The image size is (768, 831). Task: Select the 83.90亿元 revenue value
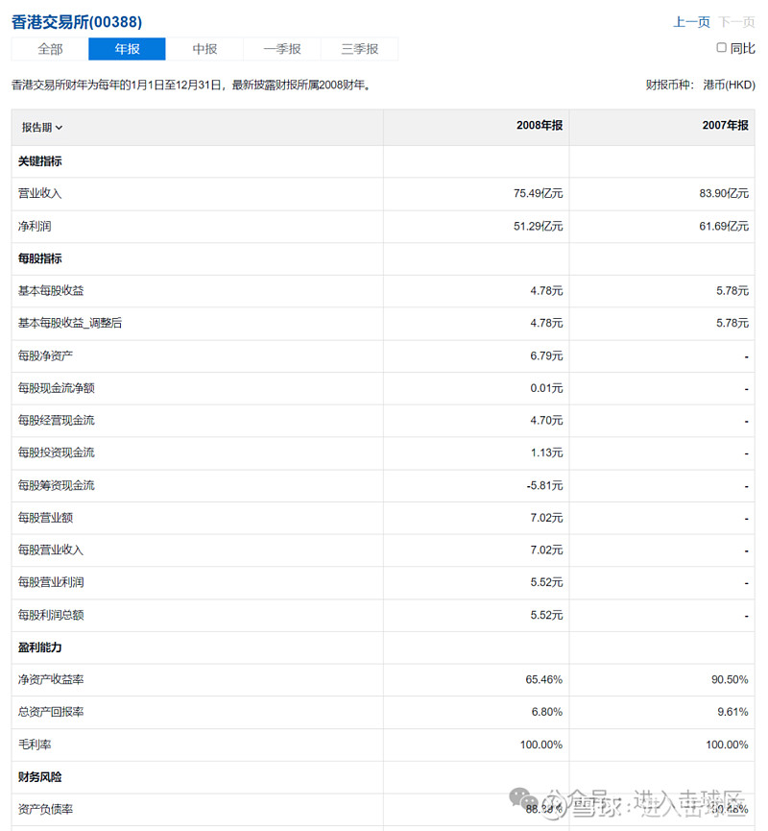[x=724, y=193]
